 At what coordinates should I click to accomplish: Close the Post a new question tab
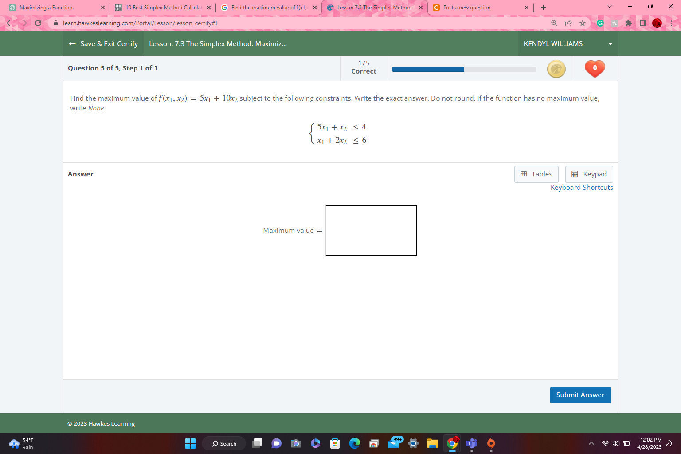(x=527, y=8)
